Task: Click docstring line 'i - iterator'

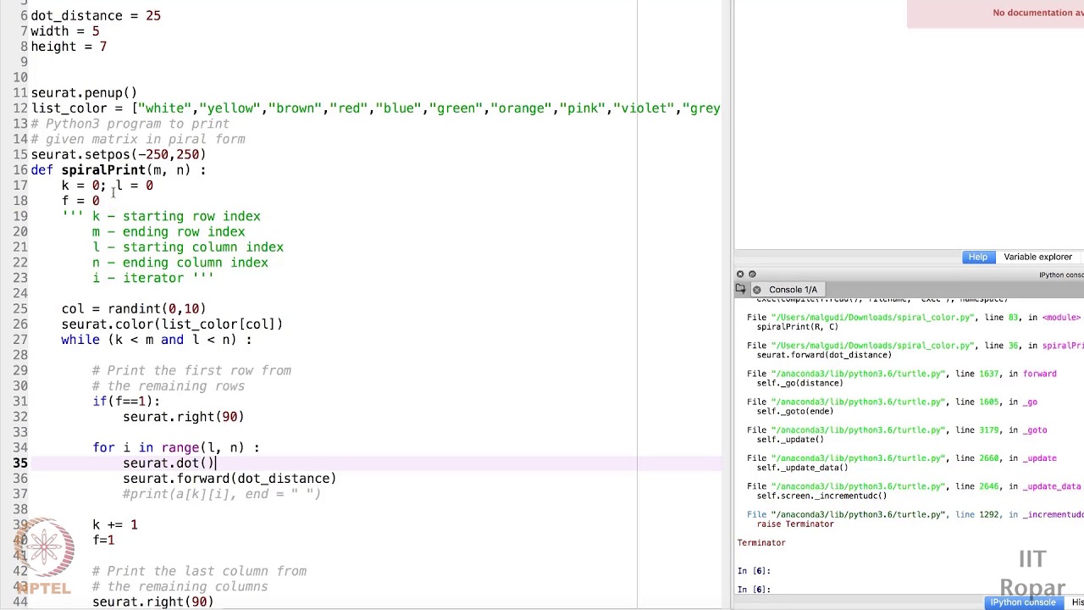Action: click(x=153, y=278)
